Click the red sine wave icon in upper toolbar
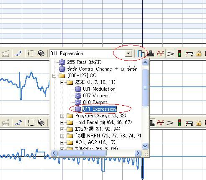This screenshot has height=180, width=206. point(160,53)
